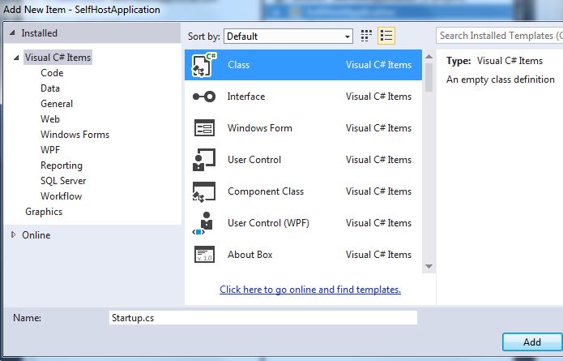Select the About Box template icon
563x361 pixels.
pyautogui.click(x=204, y=255)
